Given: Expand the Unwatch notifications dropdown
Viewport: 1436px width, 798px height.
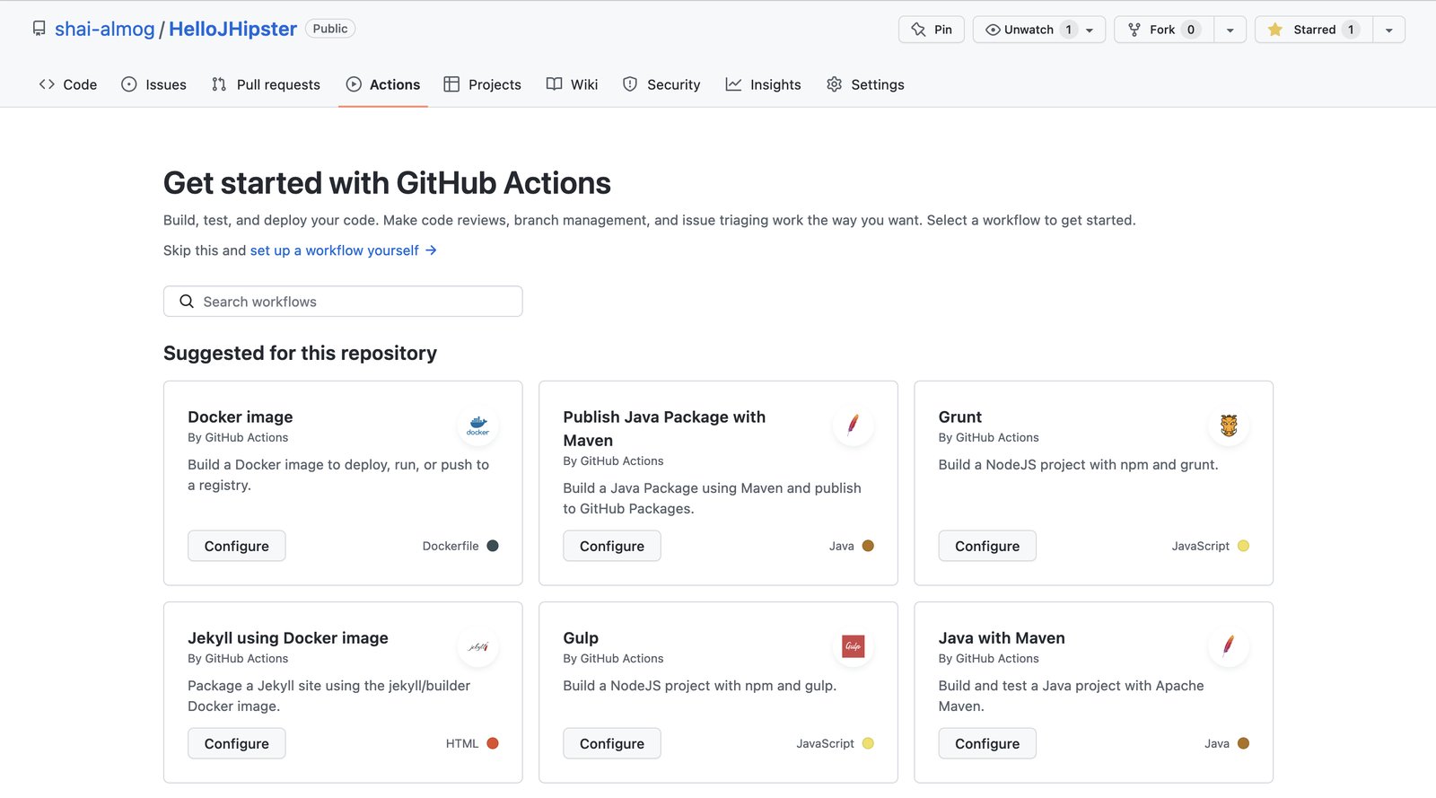Looking at the screenshot, I should (x=1090, y=30).
